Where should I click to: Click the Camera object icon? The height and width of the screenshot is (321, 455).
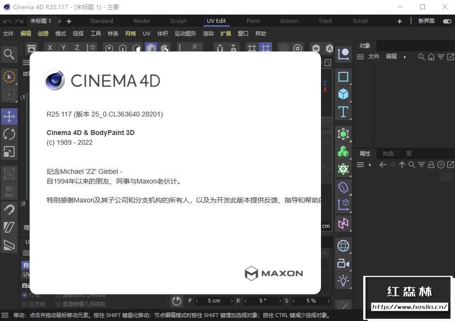point(343,263)
